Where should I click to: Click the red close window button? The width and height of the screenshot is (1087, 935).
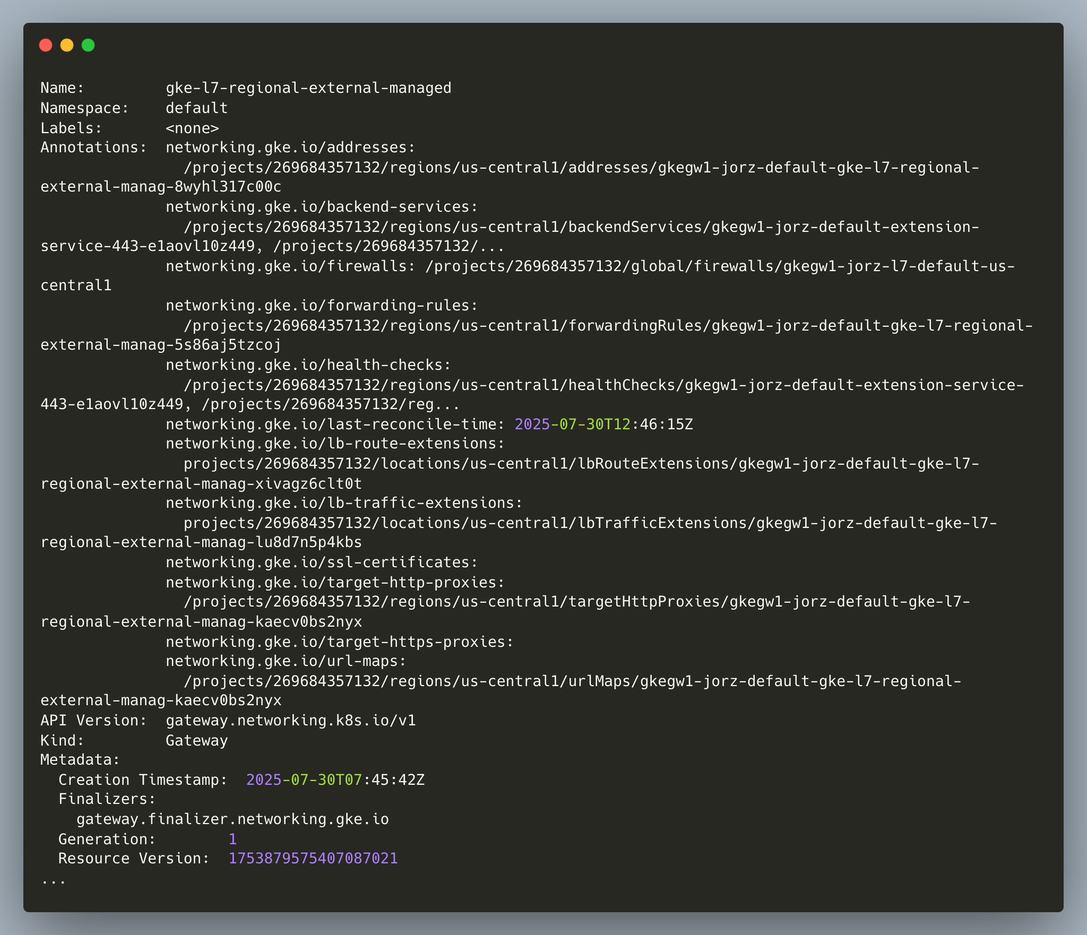pos(46,46)
